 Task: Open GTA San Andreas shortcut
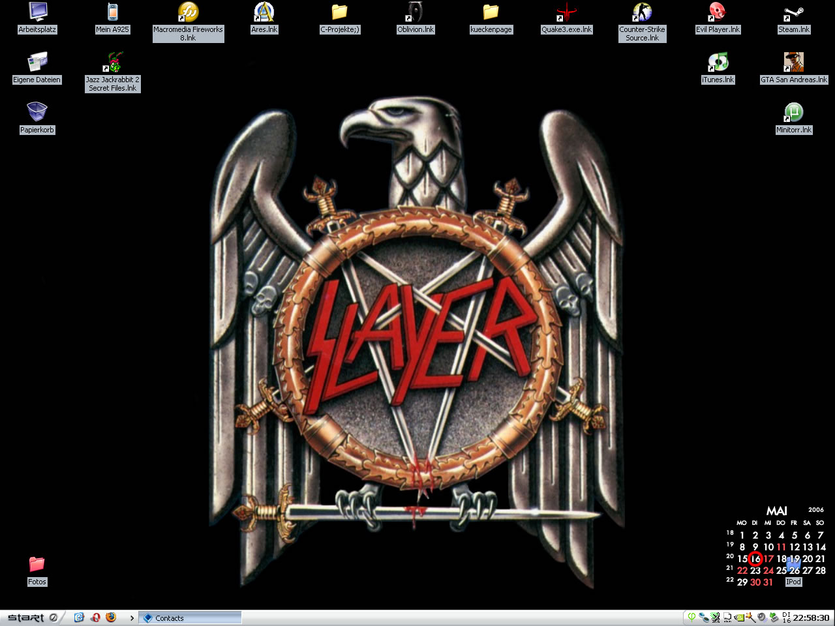click(x=793, y=63)
